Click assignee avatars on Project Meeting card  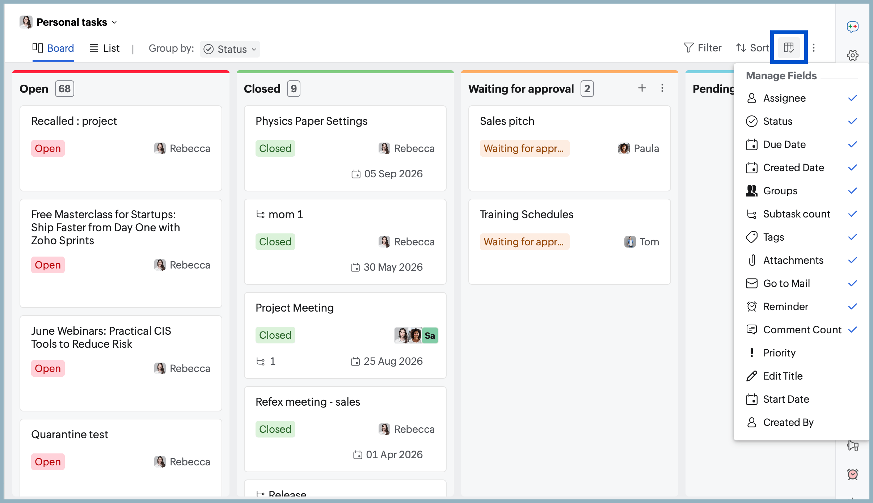(416, 335)
